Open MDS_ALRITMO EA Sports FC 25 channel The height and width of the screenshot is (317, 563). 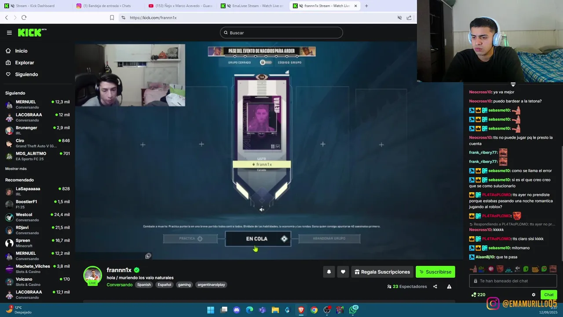click(37, 156)
